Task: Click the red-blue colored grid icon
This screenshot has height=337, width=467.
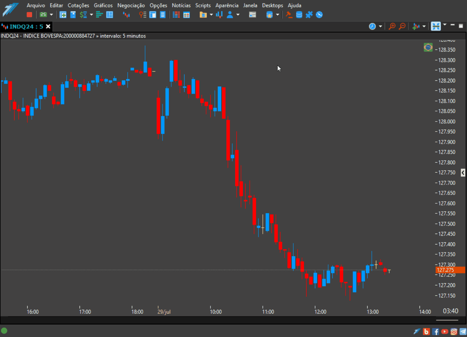Action: pos(176,15)
